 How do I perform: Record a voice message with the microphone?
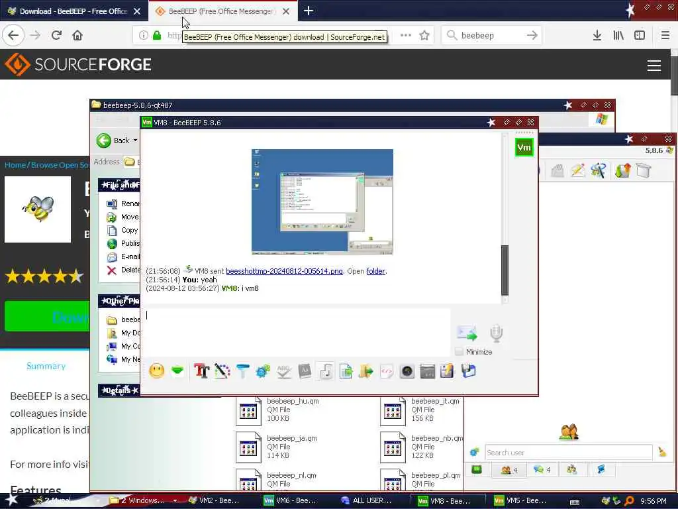496,333
